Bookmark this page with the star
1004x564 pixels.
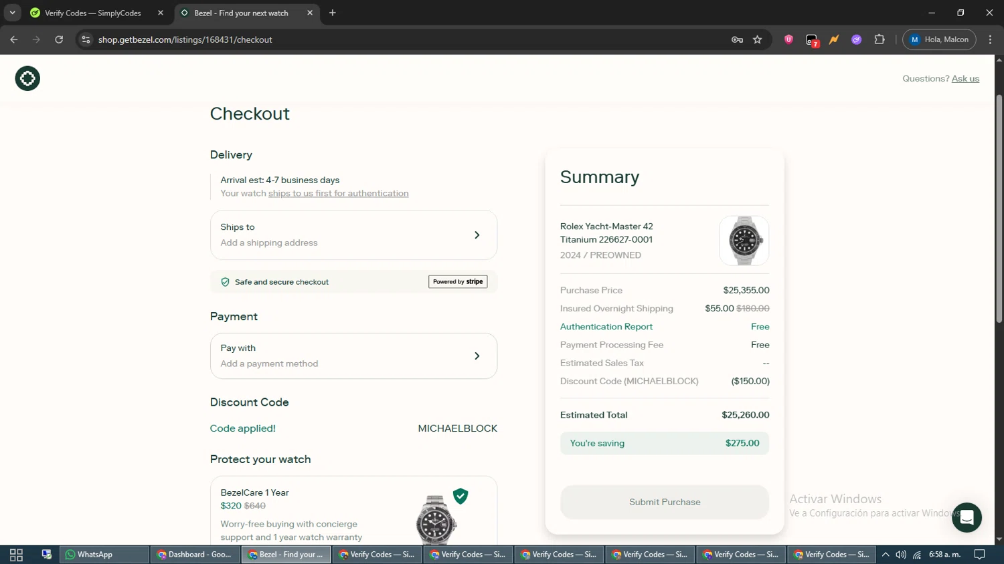click(x=757, y=39)
